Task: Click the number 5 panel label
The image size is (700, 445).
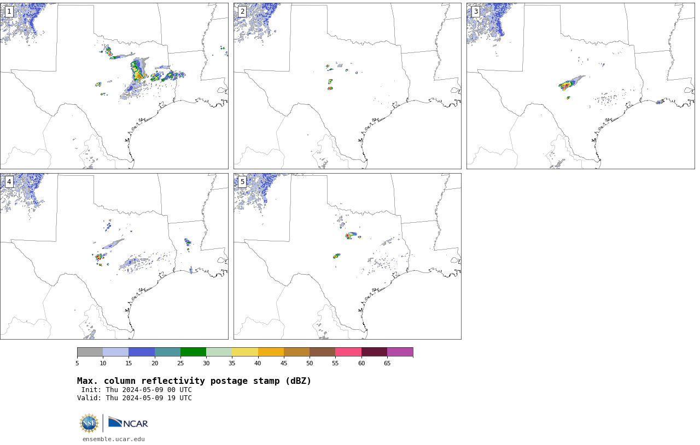Action: coord(242,182)
